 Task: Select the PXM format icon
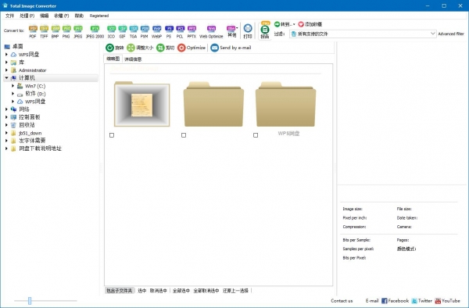145,31
